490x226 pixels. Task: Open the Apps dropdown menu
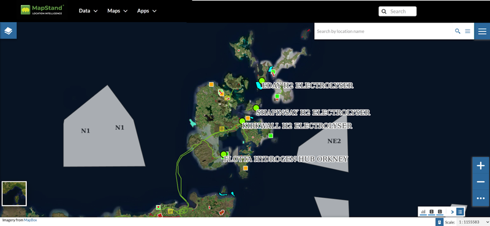click(146, 10)
